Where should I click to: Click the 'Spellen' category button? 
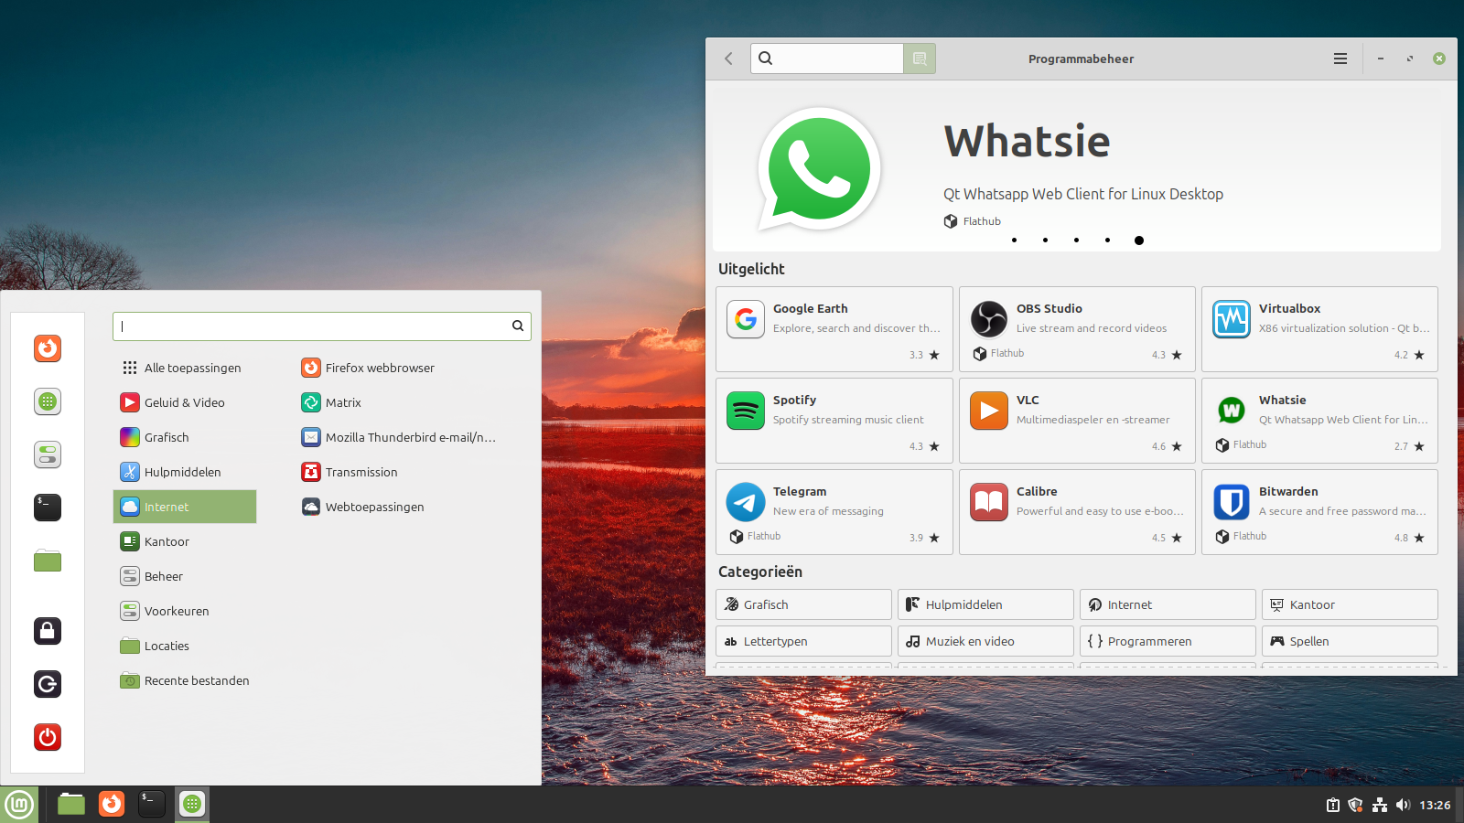pos(1349,641)
